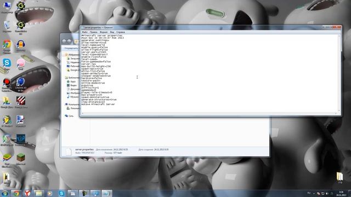Click the taskbar clock
This screenshot has height=197, width=351.
(x=341, y=193)
